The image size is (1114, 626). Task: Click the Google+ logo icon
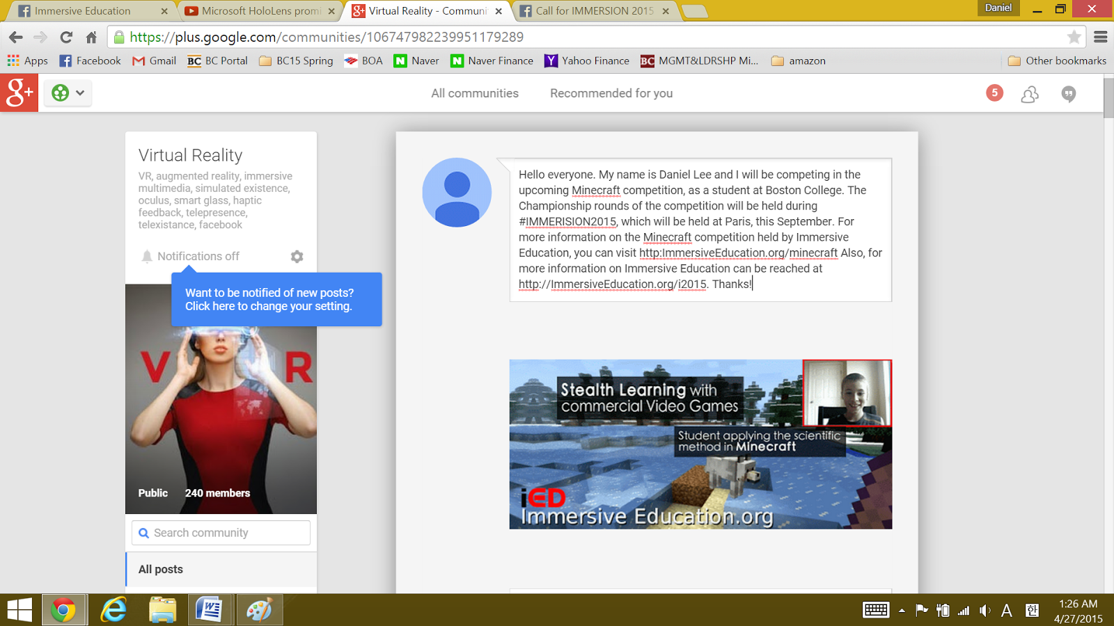click(x=19, y=93)
